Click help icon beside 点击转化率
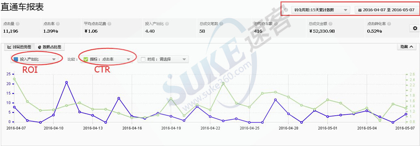The height and width of the screenshot is (146, 420). 389,24
